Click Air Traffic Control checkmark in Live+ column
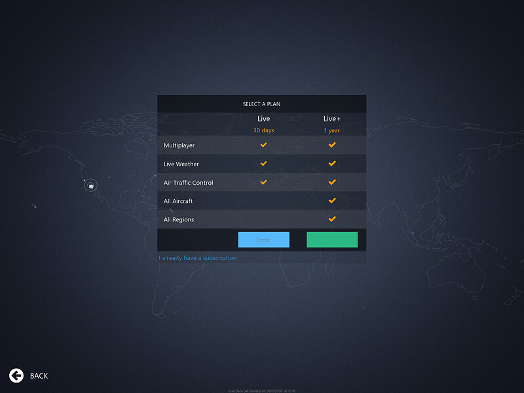 pyautogui.click(x=332, y=182)
